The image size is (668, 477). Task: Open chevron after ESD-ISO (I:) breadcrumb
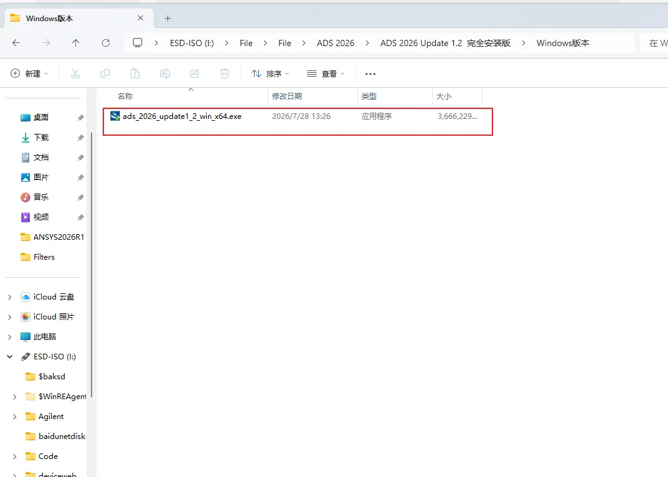226,43
